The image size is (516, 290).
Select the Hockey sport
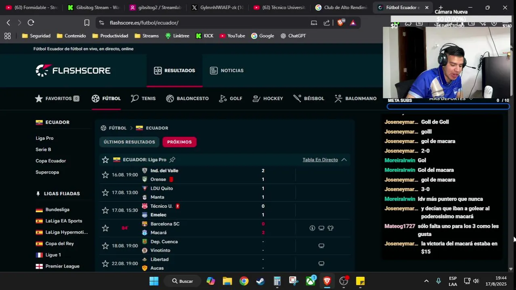pyautogui.click(x=268, y=98)
